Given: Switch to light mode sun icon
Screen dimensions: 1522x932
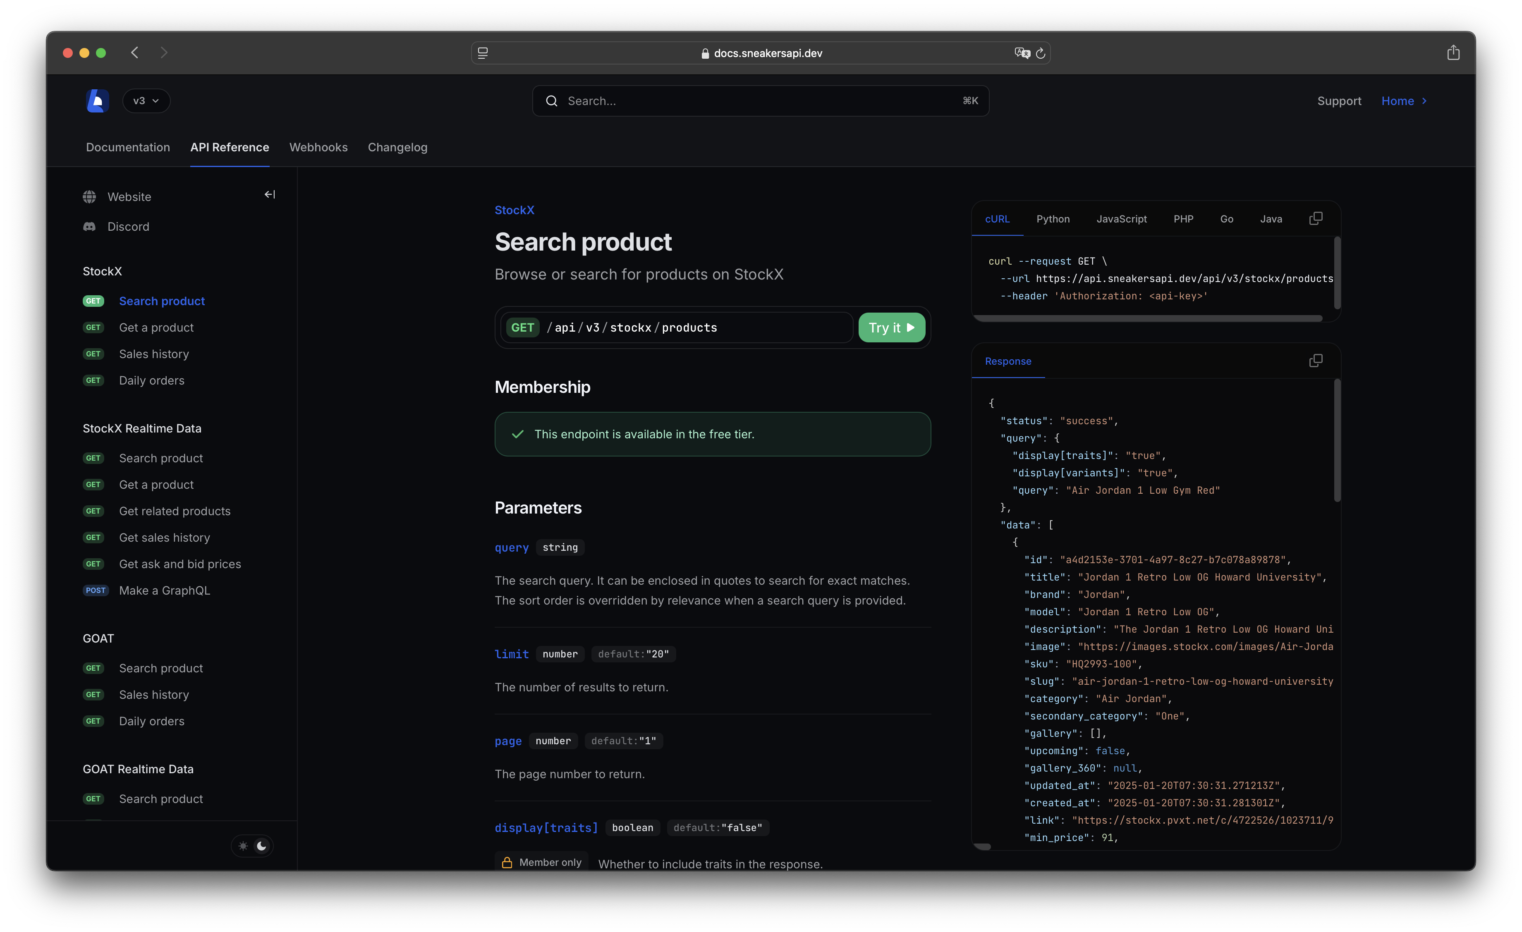Looking at the screenshot, I should [x=243, y=846].
